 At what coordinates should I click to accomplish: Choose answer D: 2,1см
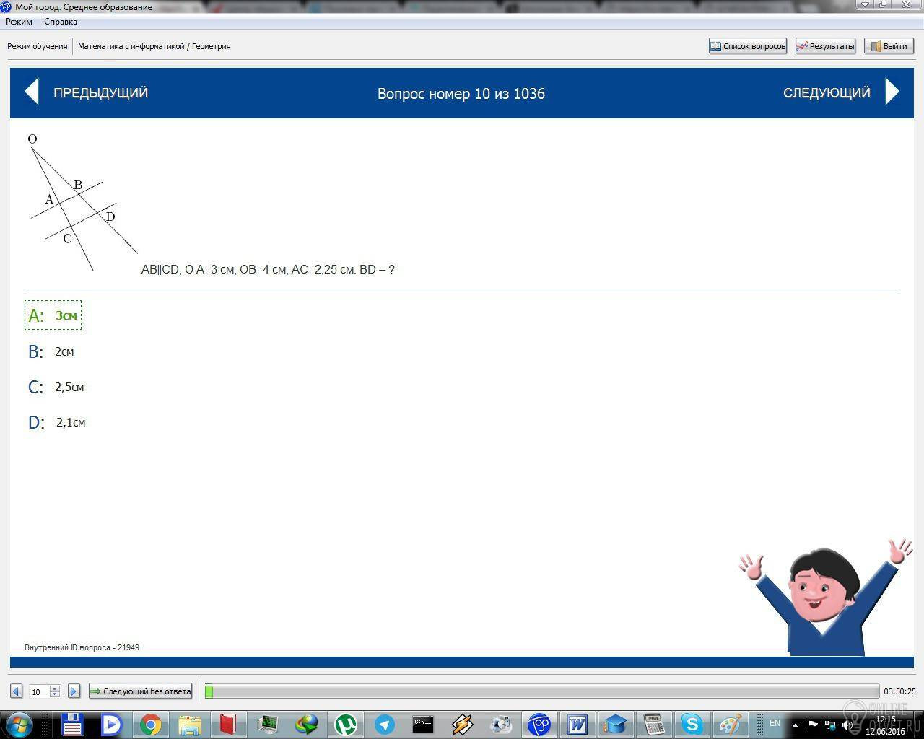coord(71,422)
